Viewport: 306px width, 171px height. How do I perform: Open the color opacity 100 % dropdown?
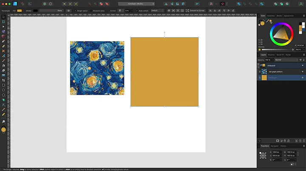coord(304,50)
